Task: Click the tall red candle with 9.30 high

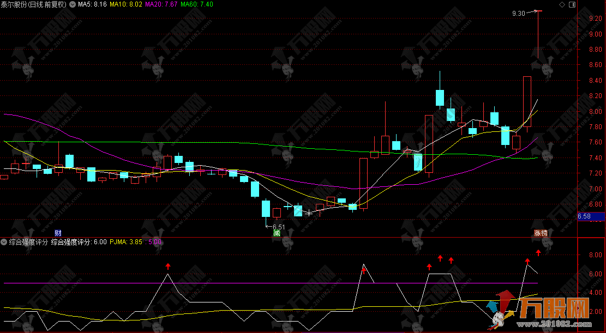Action: [538, 35]
